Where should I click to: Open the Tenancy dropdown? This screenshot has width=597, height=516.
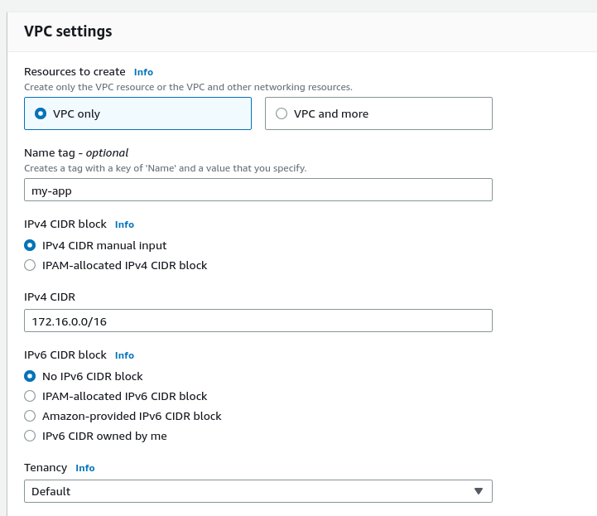pyautogui.click(x=248, y=491)
